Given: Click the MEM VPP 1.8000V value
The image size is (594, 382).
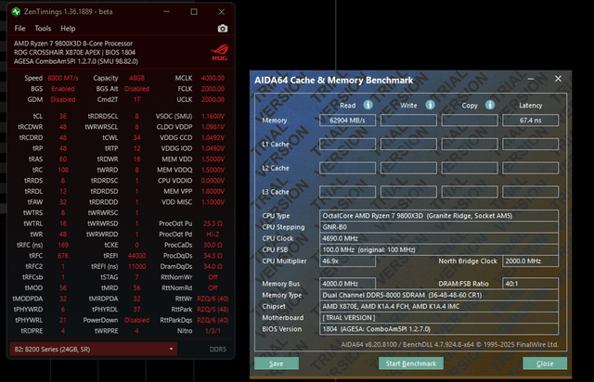Looking at the screenshot, I should (213, 192).
